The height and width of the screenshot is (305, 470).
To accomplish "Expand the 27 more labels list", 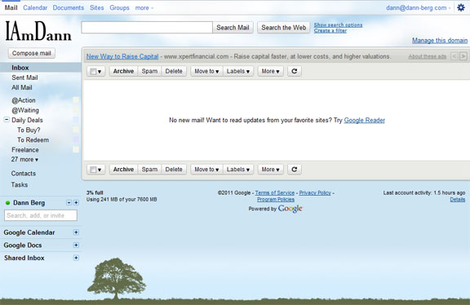I will point(24,159).
